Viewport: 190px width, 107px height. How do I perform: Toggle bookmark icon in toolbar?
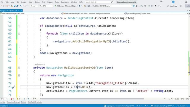pyautogui.click(x=155, y=6)
